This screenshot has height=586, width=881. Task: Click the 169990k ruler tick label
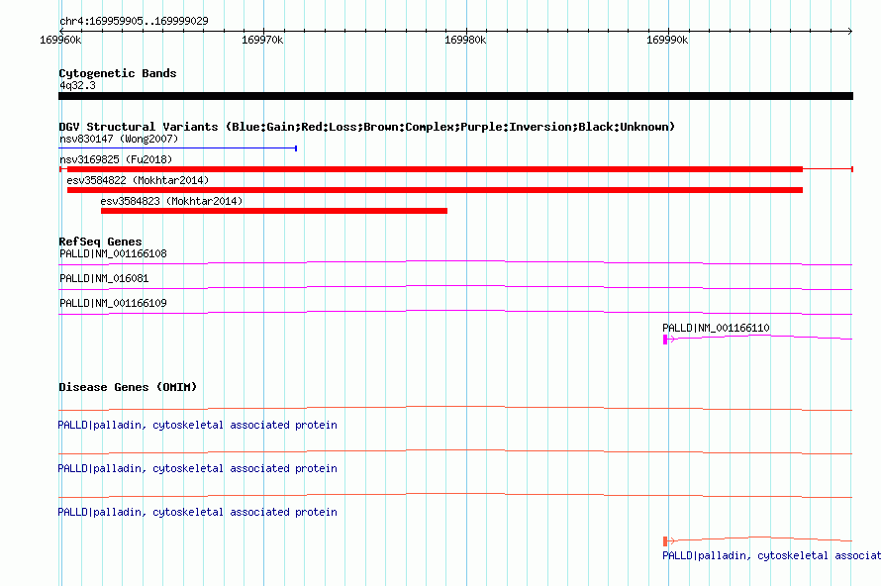[667, 40]
